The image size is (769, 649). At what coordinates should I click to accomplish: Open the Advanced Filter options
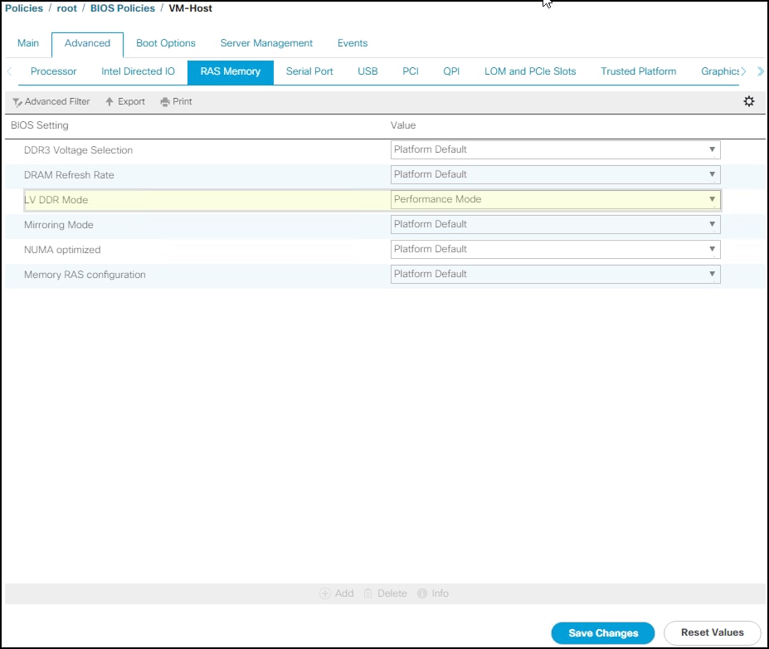tap(51, 101)
